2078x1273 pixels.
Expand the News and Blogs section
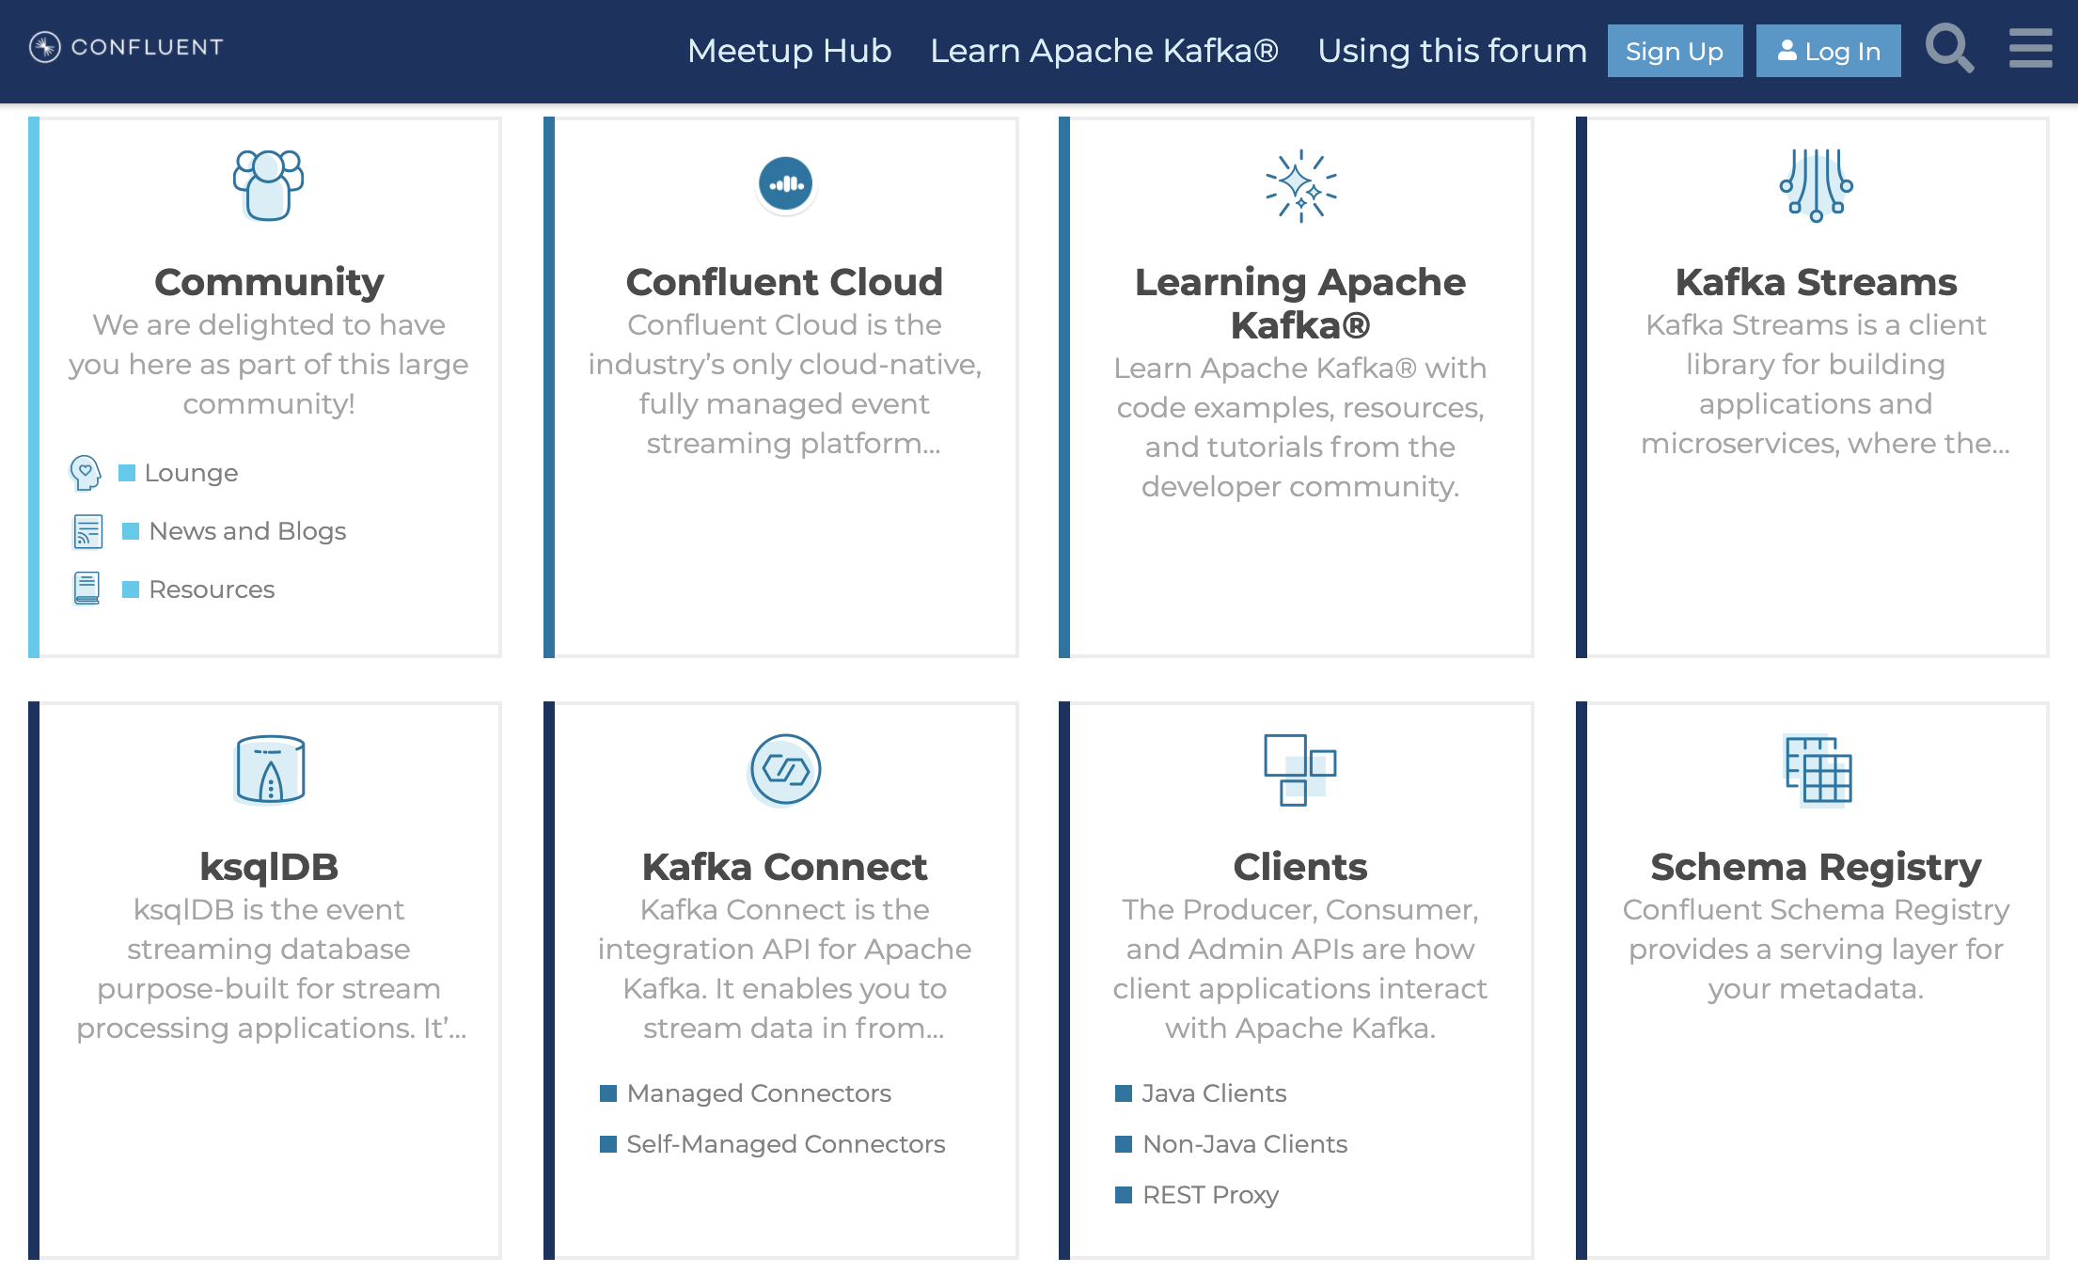[x=244, y=529]
